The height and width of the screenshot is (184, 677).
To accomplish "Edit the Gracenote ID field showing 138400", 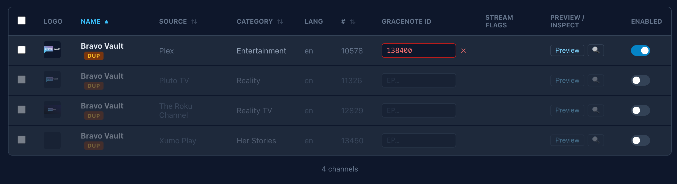I will tap(419, 51).
